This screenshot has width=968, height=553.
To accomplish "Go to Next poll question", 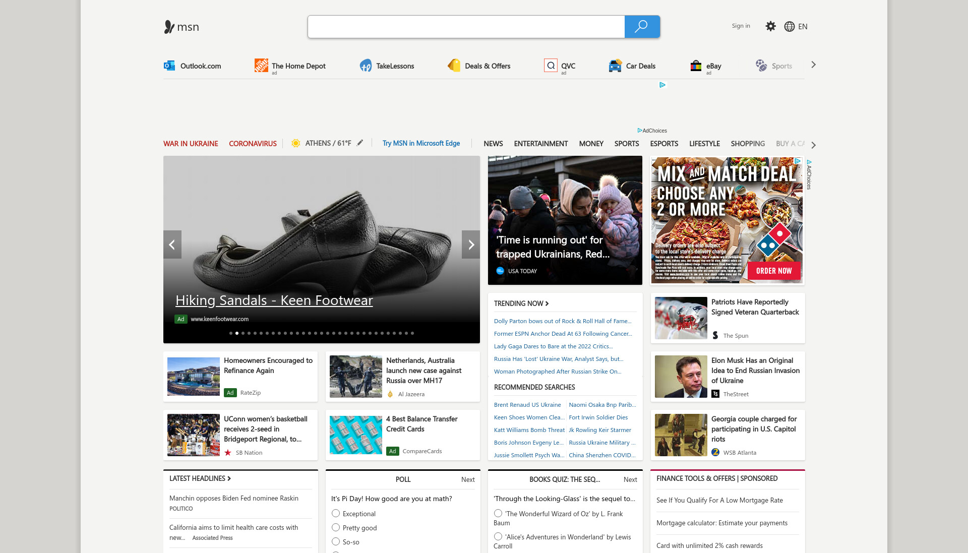I will (x=468, y=479).
